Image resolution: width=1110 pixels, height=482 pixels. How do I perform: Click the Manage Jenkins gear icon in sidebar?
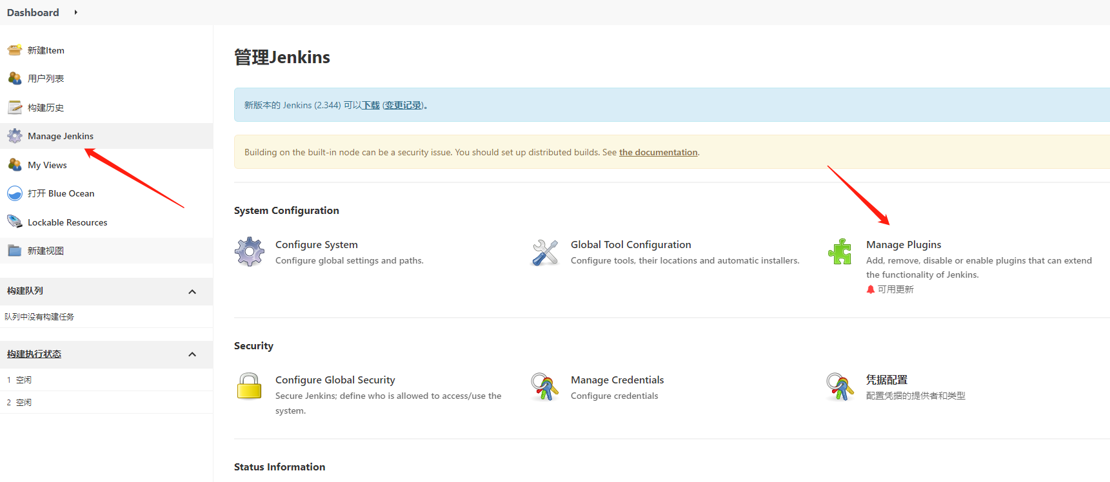pyautogui.click(x=15, y=136)
